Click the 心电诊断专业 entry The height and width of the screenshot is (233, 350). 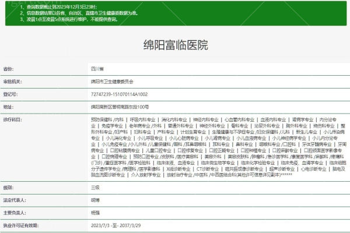pyautogui.click(x=314, y=169)
